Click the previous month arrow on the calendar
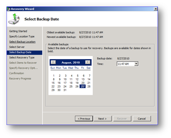 (x=53, y=62)
